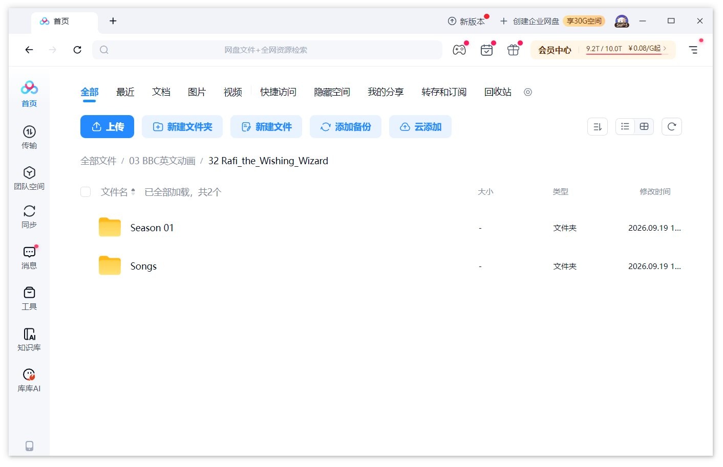Open the sort order icon

click(598, 127)
